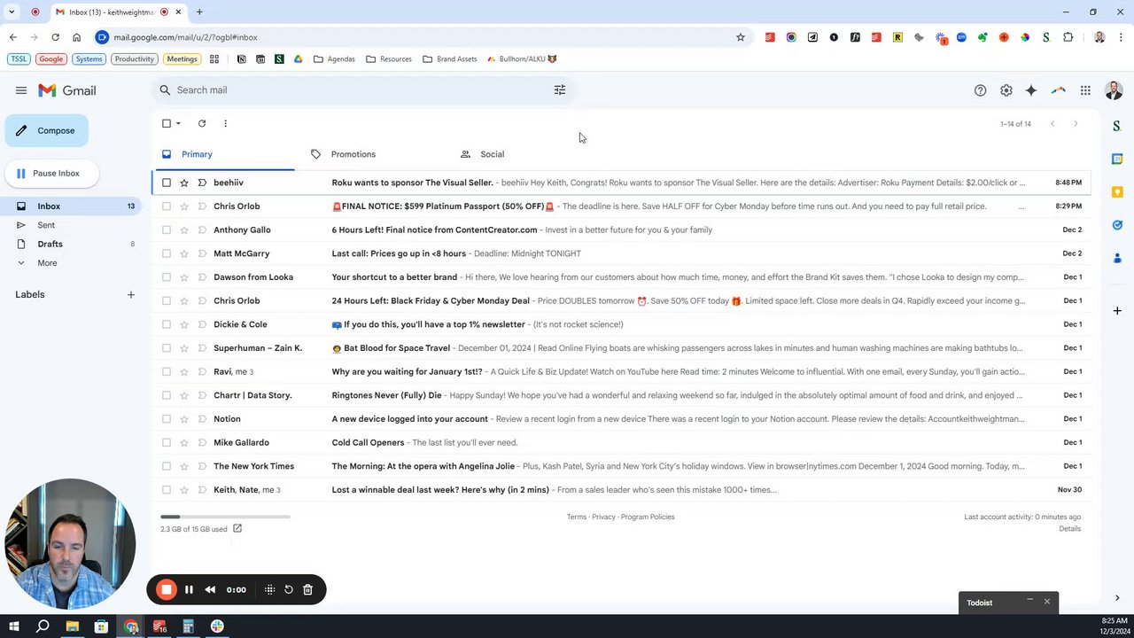Image resolution: width=1134 pixels, height=638 pixels.
Task: Open Google Contacts in the side panel
Action: point(1117,258)
